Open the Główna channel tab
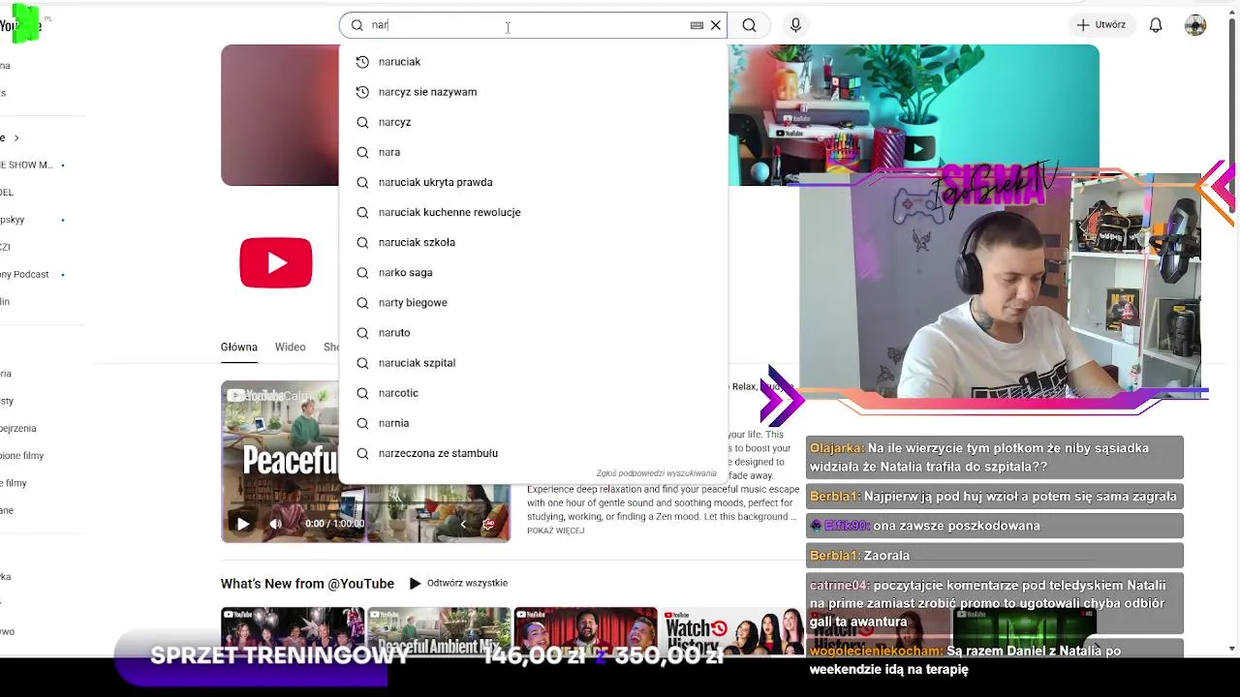The height and width of the screenshot is (697, 1240). (238, 347)
